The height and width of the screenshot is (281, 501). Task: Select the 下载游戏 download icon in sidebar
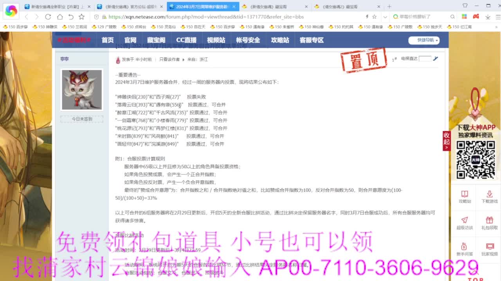click(x=488, y=194)
